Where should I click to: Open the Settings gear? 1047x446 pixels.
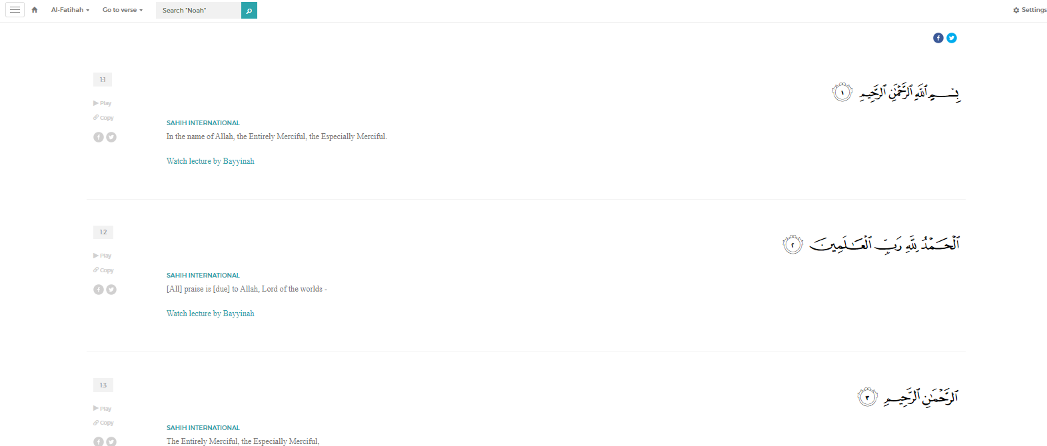[1030, 10]
